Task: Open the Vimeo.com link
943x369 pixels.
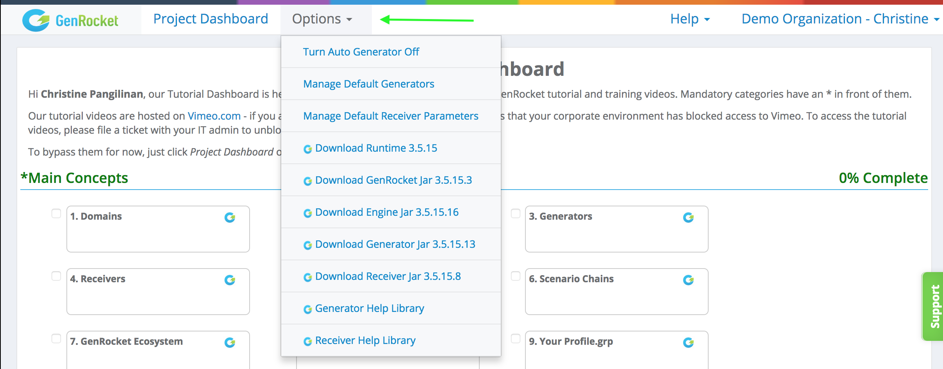Action: (214, 116)
